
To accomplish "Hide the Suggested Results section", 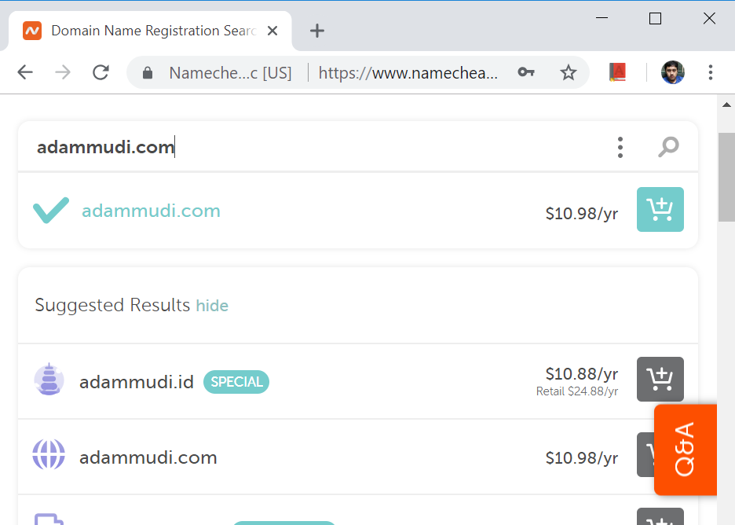I will coord(212,306).
